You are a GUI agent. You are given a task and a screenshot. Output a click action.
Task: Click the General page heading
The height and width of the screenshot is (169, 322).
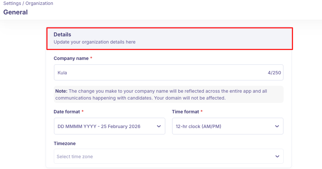point(15,12)
